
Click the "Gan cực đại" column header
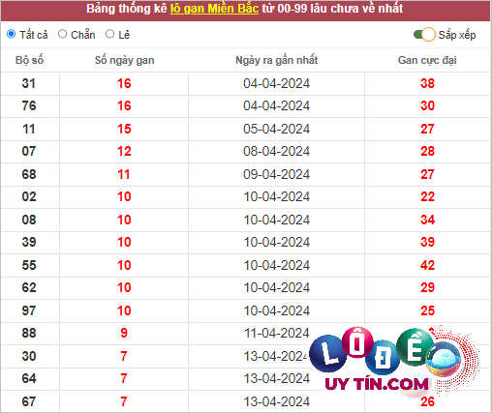click(x=427, y=60)
